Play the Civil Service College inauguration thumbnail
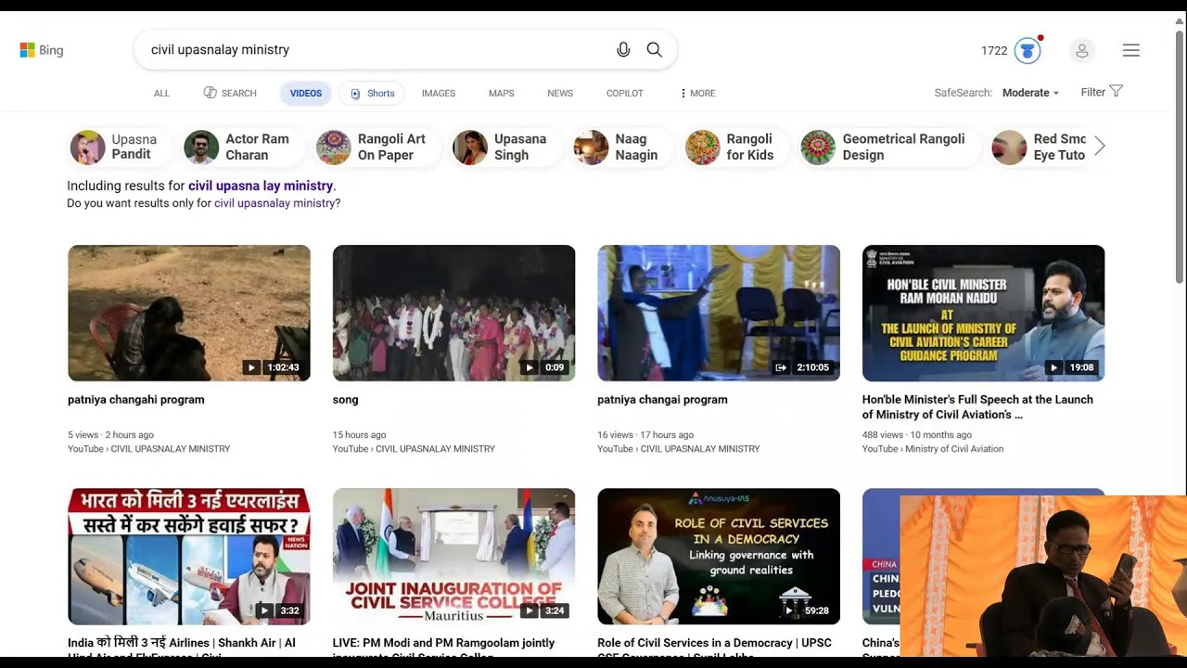Screen dimensions: 1187x668 point(453,557)
